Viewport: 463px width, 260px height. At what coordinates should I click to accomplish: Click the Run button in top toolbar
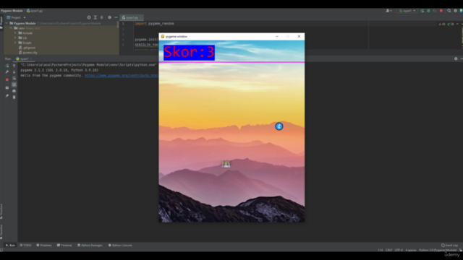pyautogui.click(x=422, y=11)
